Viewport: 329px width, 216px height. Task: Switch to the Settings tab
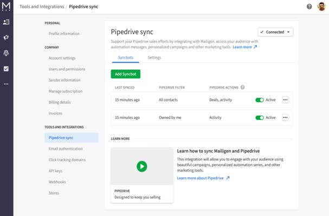point(154,57)
